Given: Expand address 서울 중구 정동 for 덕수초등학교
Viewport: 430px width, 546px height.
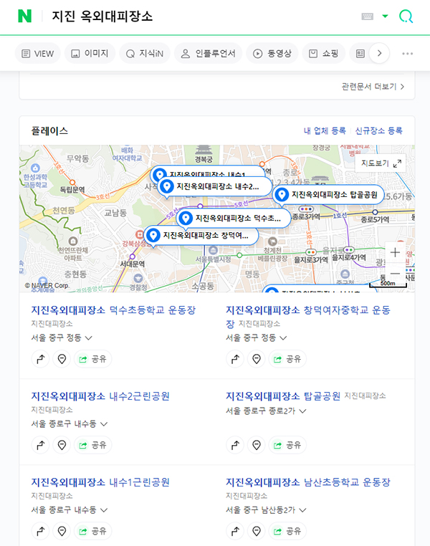Looking at the screenshot, I should coord(62,337).
